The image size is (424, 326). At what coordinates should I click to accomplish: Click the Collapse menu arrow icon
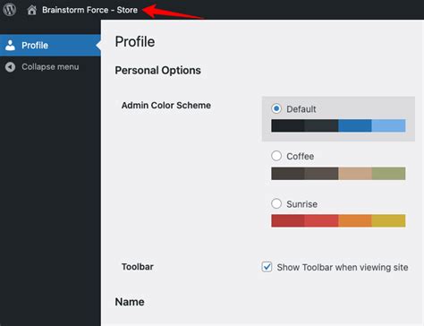(x=10, y=67)
